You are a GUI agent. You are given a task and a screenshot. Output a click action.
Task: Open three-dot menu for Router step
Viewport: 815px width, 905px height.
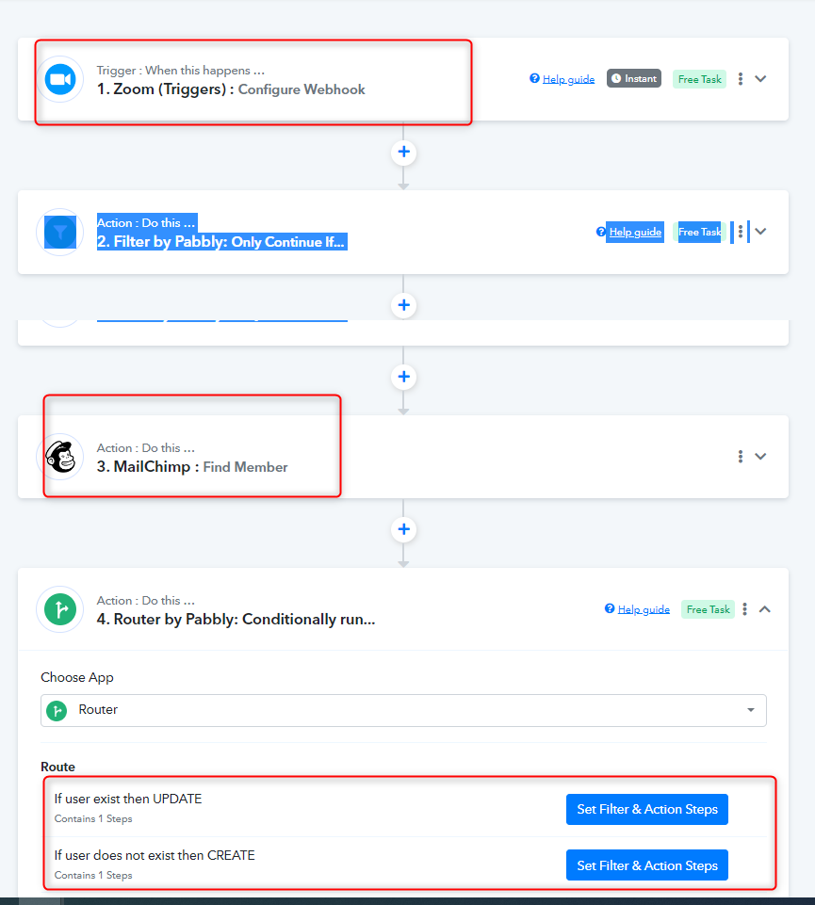coord(744,609)
